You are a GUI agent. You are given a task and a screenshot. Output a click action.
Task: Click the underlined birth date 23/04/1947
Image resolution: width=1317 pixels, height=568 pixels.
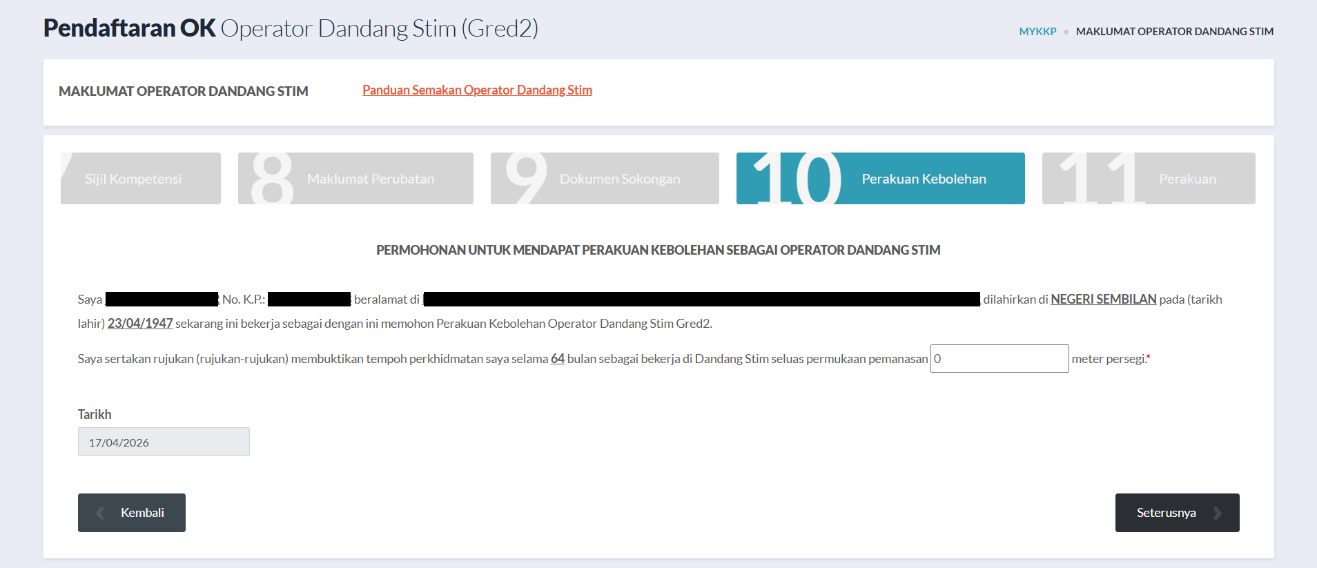(140, 324)
